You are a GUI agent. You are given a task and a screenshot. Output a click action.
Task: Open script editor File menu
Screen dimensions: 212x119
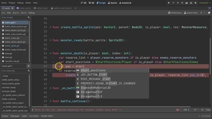pos(3,13)
